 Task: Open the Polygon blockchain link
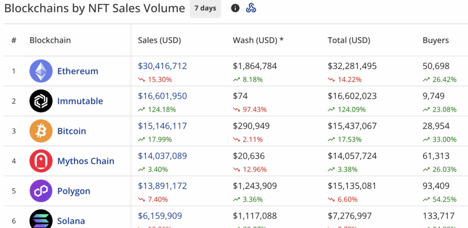pos(74,191)
